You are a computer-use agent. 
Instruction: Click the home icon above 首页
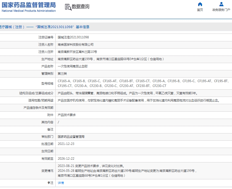pos(200,4)
